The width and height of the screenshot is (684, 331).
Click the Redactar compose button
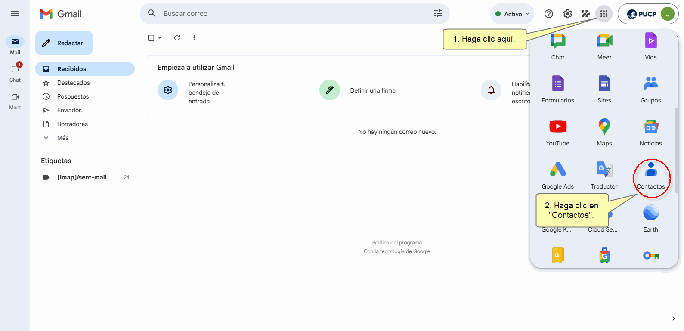[64, 43]
